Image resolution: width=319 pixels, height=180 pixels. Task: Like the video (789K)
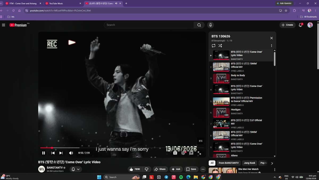(135, 169)
